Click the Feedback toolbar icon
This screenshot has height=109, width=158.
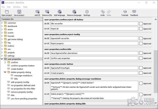[134, 12]
